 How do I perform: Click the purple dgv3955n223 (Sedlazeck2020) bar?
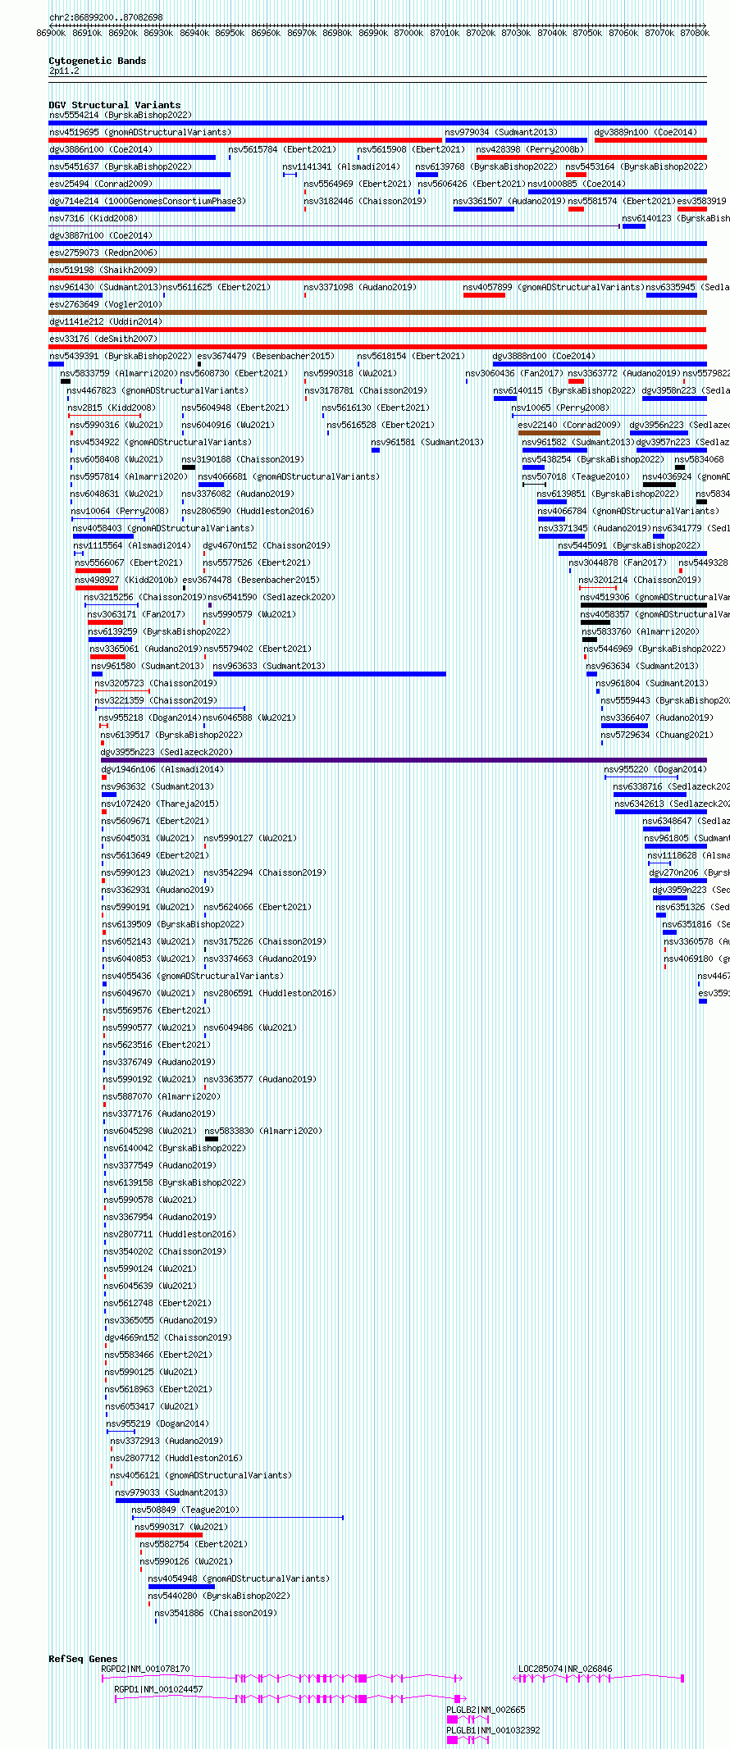click(x=404, y=760)
